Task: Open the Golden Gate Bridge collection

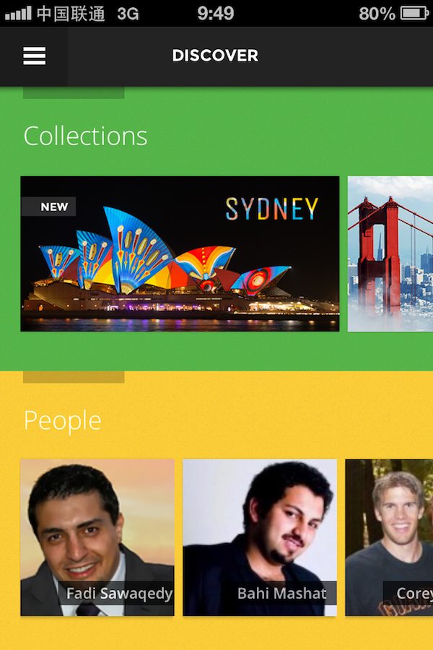Action: 390,253
